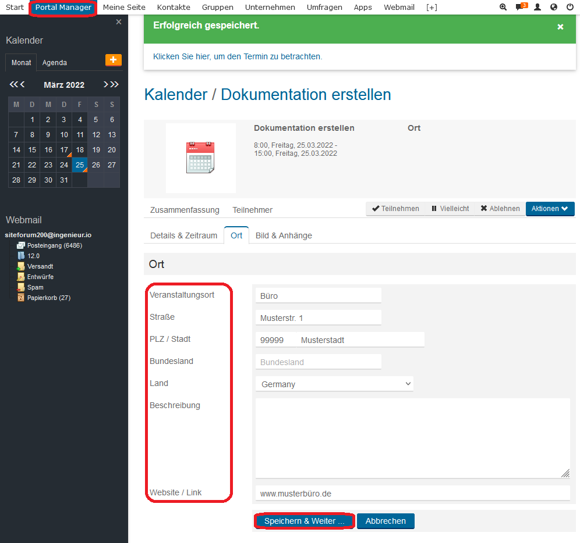Screen dimensions: 580x543
Task: Click the Teilnehmen button
Action: [395, 209]
